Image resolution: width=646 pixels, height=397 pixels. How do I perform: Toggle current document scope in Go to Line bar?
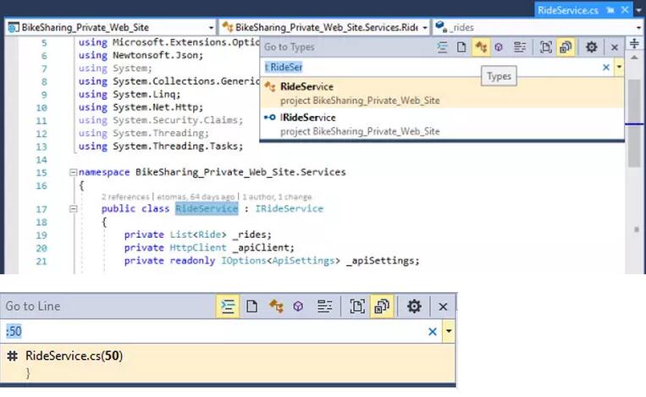[357, 306]
